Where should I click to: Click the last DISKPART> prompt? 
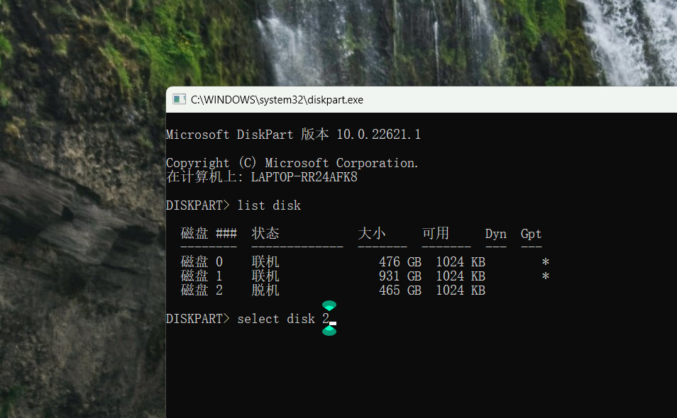pyautogui.click(x=198, y=319)
